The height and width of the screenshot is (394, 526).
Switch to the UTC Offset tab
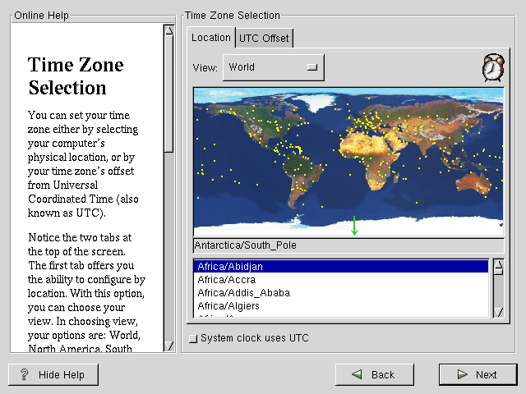pos(263,38)
